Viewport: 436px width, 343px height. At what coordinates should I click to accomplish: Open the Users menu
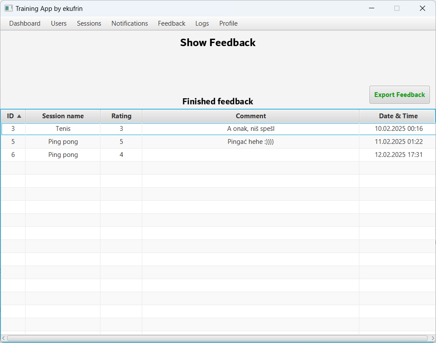click(x=59, y=23)
